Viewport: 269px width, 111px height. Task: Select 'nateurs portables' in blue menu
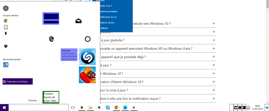coord(108,12)
